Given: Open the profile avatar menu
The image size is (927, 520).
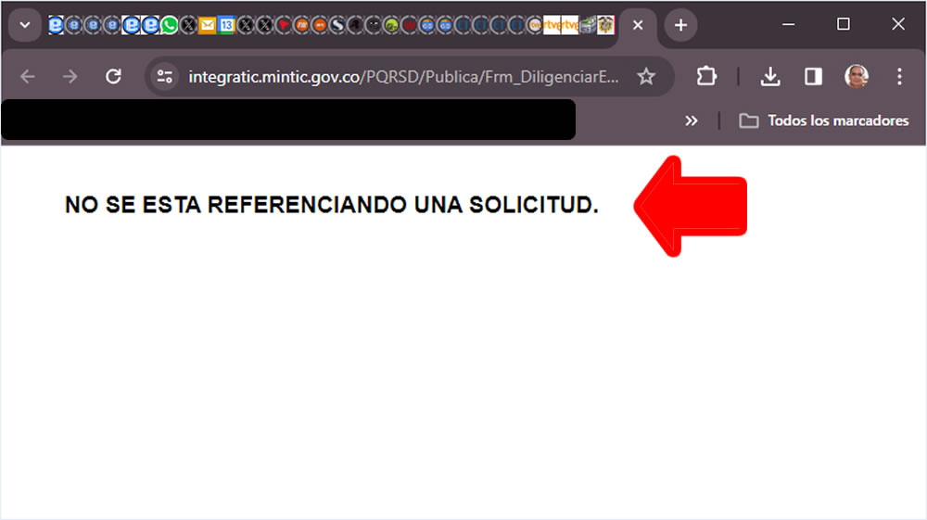Looking at the screenshot, I should coord(856,76).
